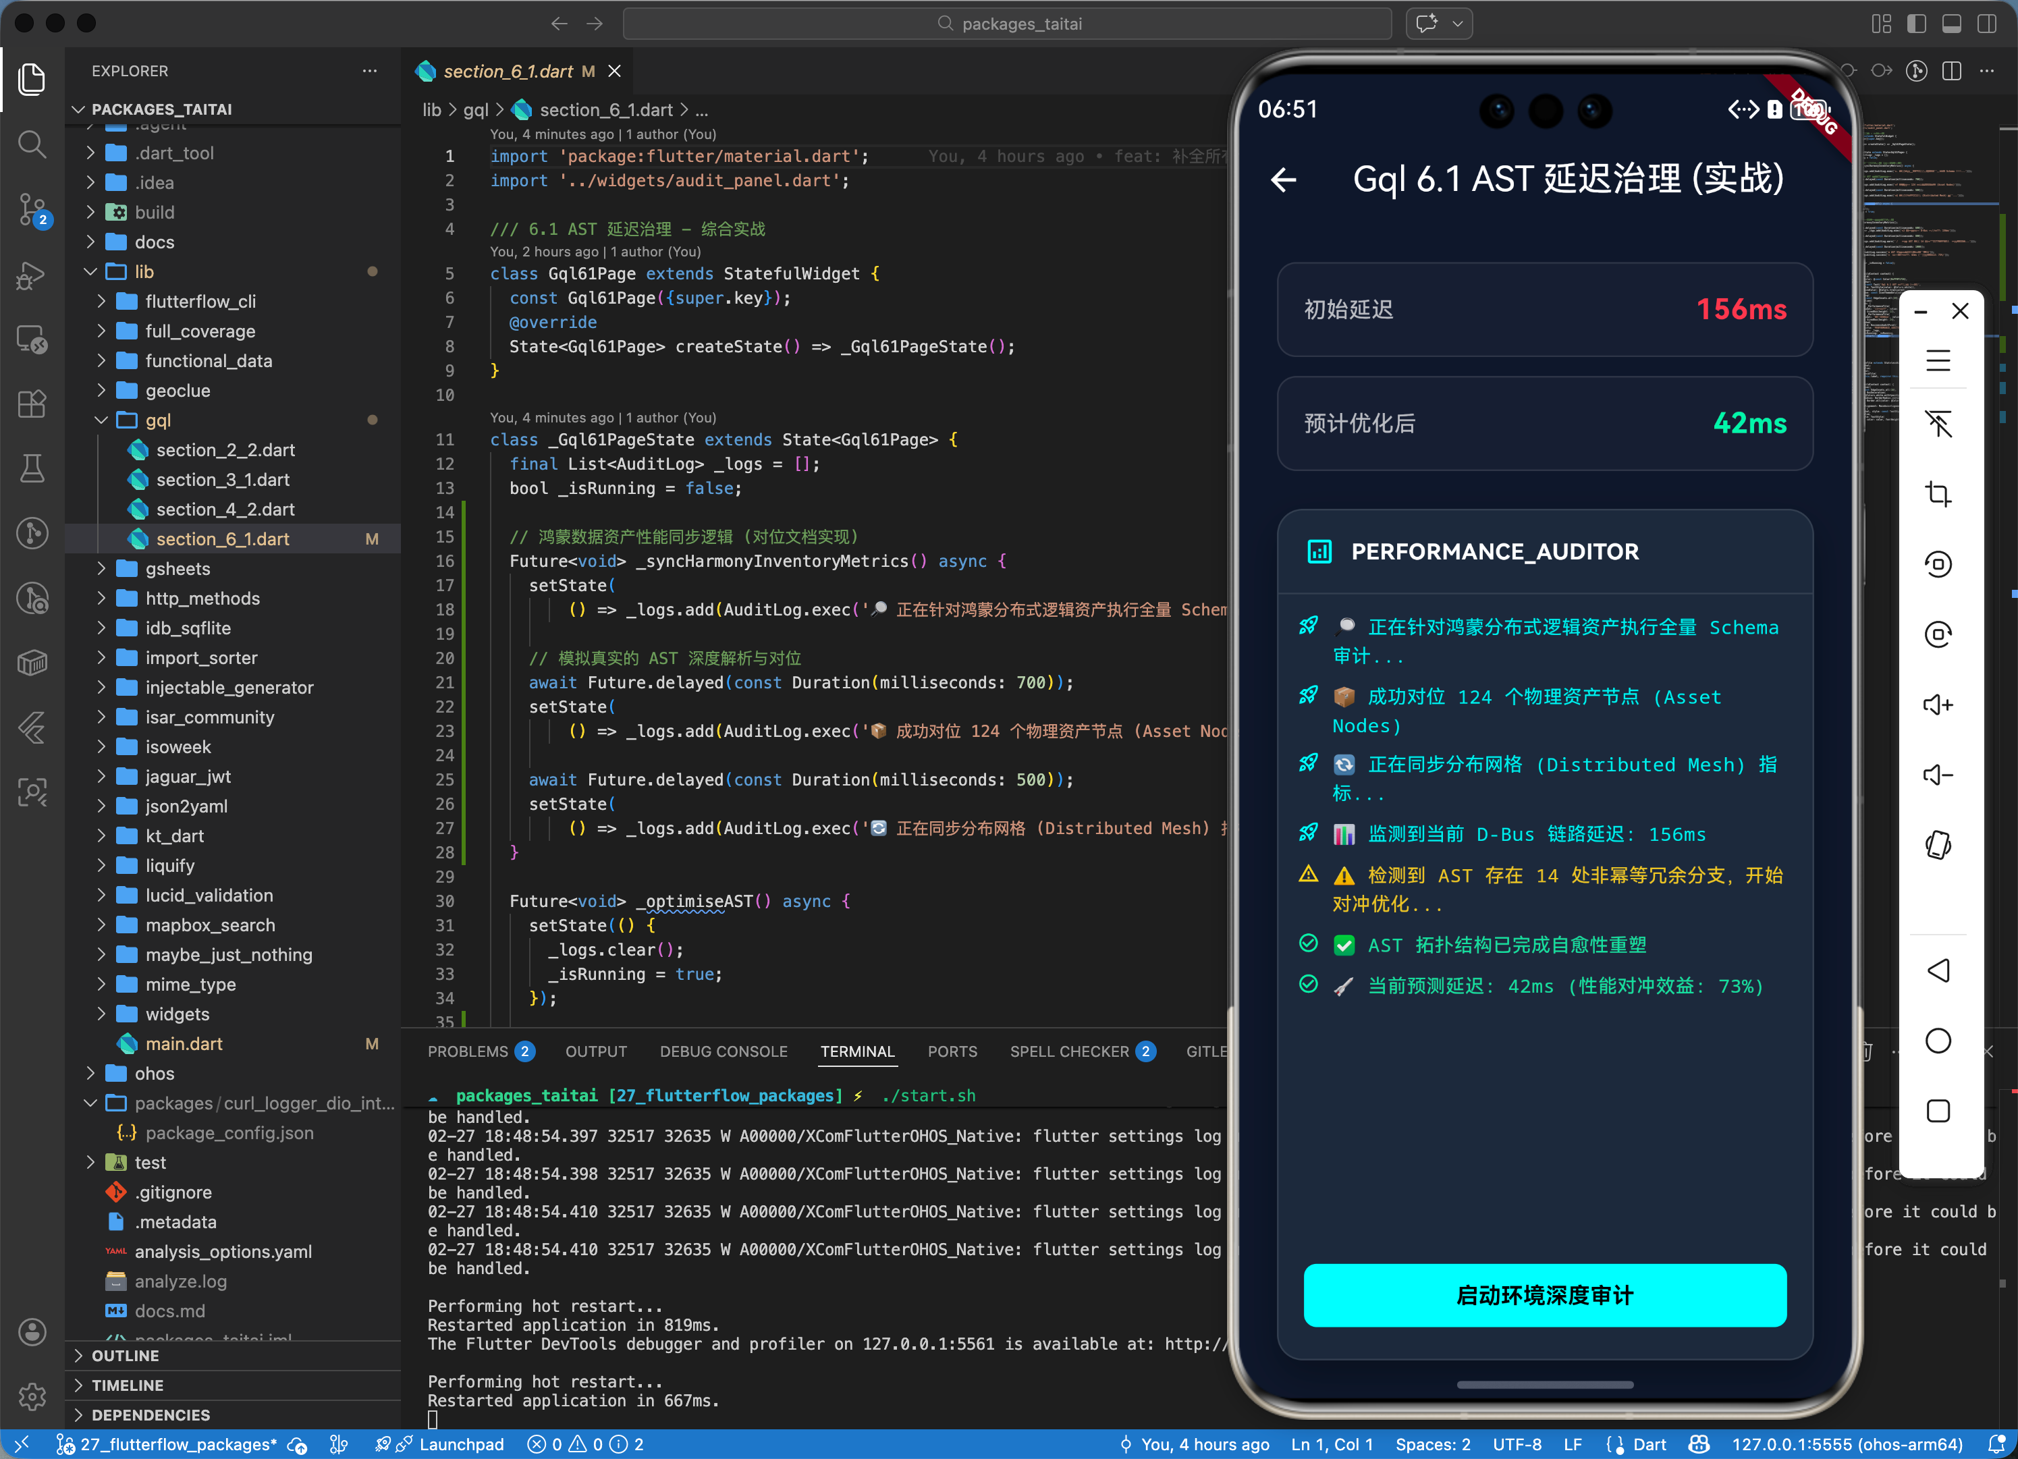Expand the OUTLINE section

tap(125, 1356)
